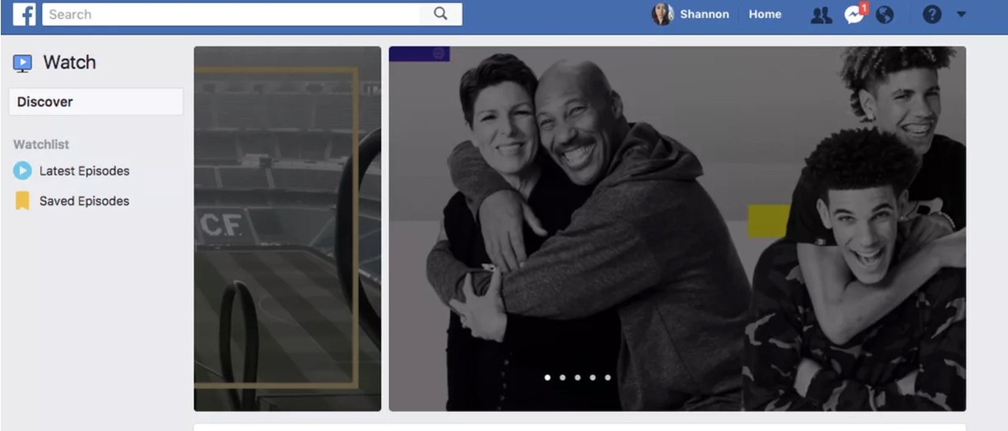This screenshot has height=431, width=1008.
Task: Click the Watch TV icon
Action: click(23, 63)
